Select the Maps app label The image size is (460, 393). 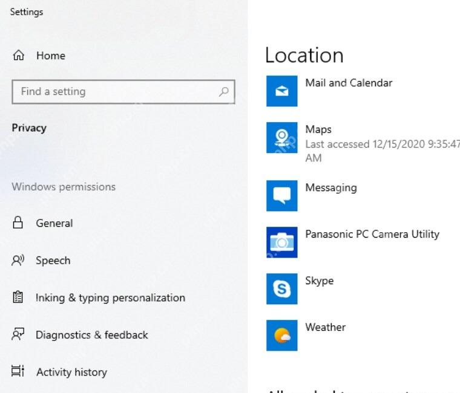pos(318,129)
